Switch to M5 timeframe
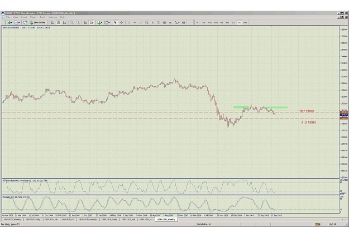Viewport: 349px width, 227px height. (204, 22)
